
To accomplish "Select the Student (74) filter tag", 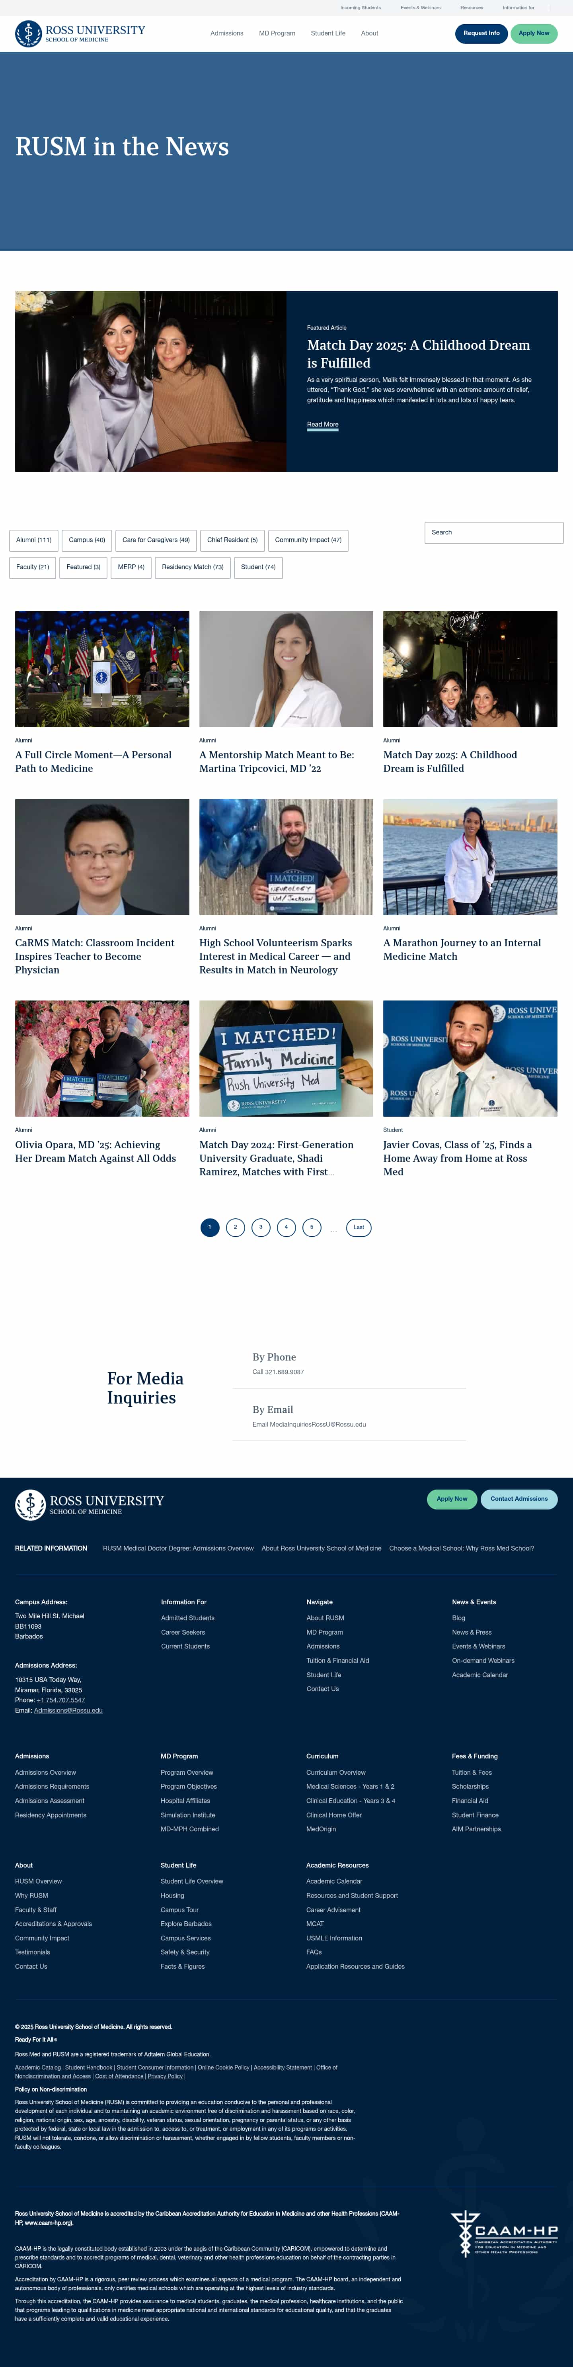I will click(x=258, y=567).
